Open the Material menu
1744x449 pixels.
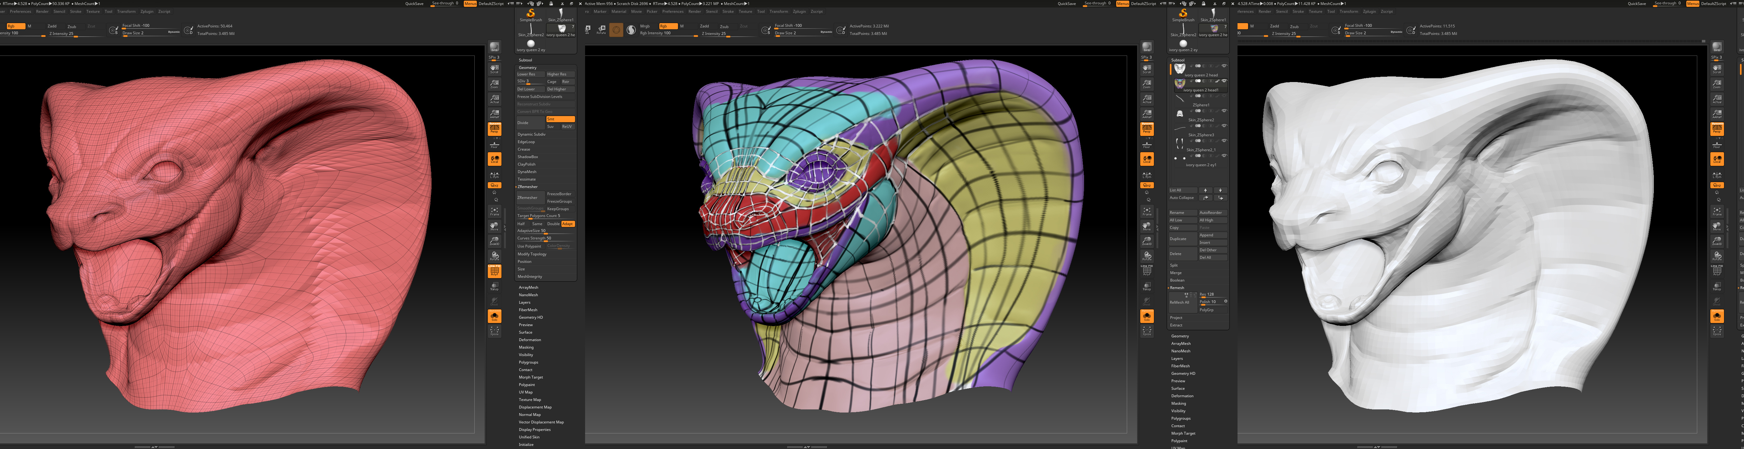click(x=619, y=12)
